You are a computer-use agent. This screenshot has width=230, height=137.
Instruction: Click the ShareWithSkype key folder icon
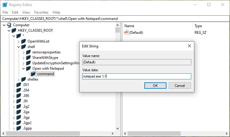pyautogui.click(x=28, y=58)
